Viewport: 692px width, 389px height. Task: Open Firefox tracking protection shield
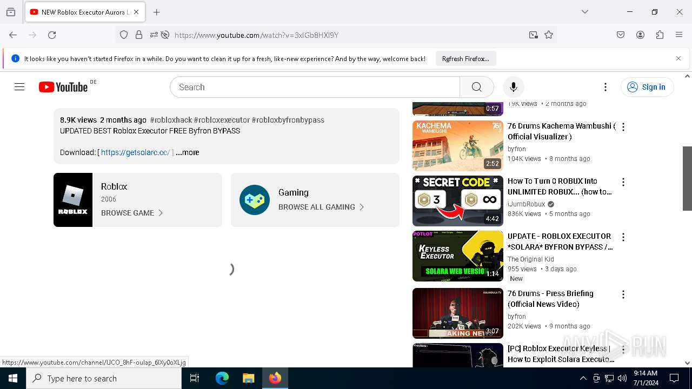tap(124, 35)
